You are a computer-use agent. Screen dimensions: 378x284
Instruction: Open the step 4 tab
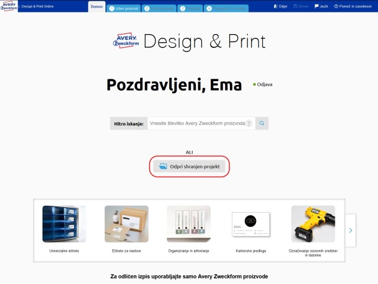226,9
